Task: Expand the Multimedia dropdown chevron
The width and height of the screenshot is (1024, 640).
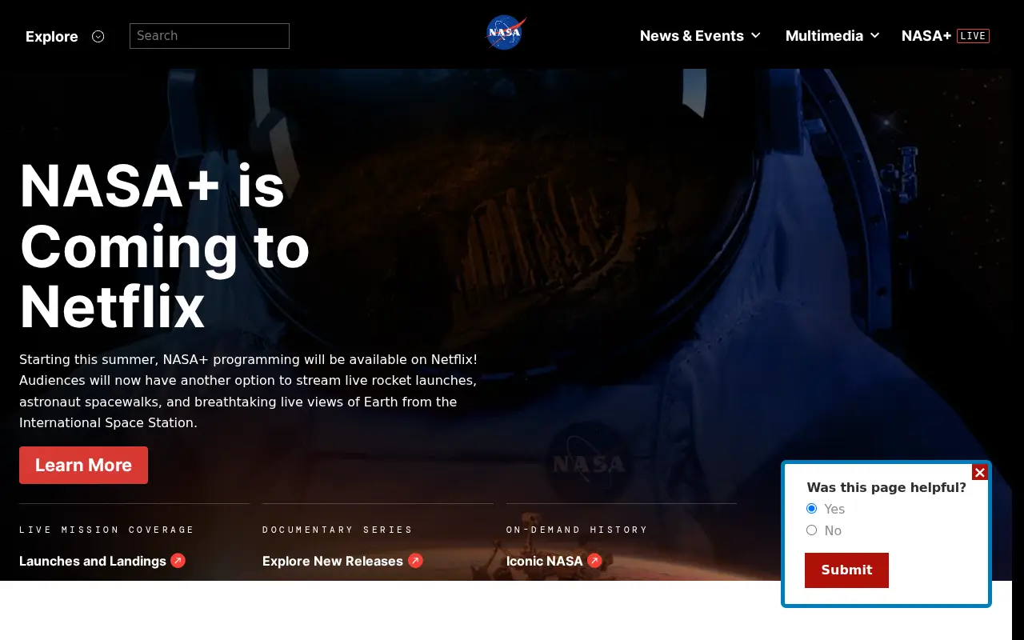Action: click(x=875, y=36)
